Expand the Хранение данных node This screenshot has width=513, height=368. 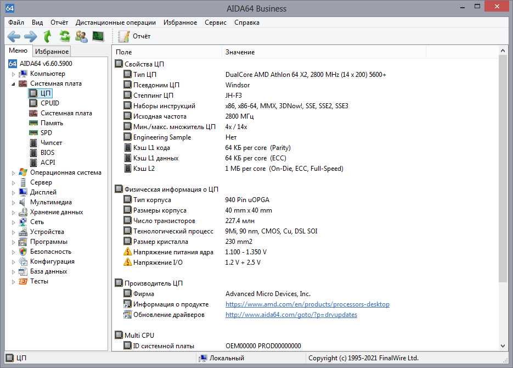13,213
